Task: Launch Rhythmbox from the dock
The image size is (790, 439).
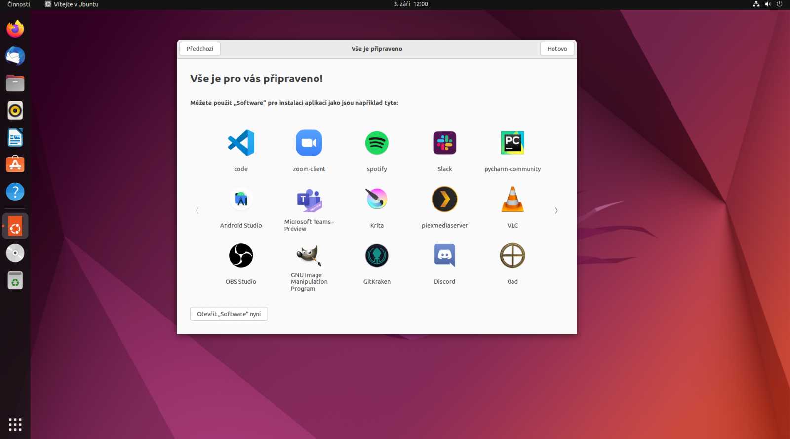Action: (x=15, y=110)
